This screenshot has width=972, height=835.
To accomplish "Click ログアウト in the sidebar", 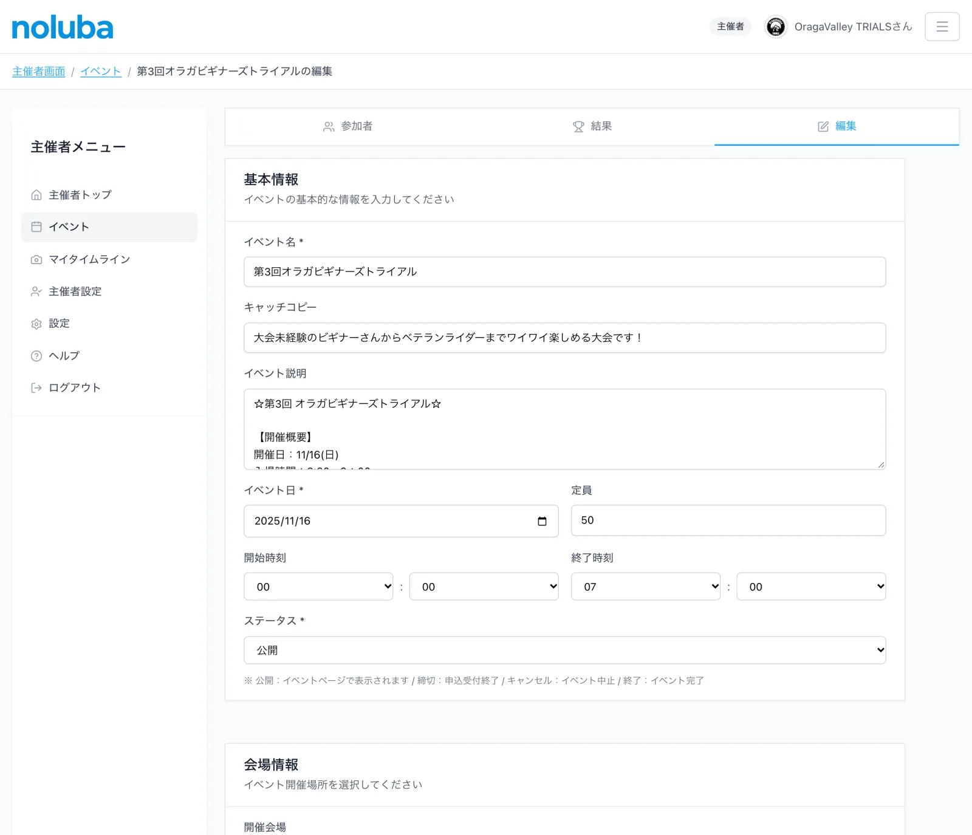I will [x=109, y=387].
